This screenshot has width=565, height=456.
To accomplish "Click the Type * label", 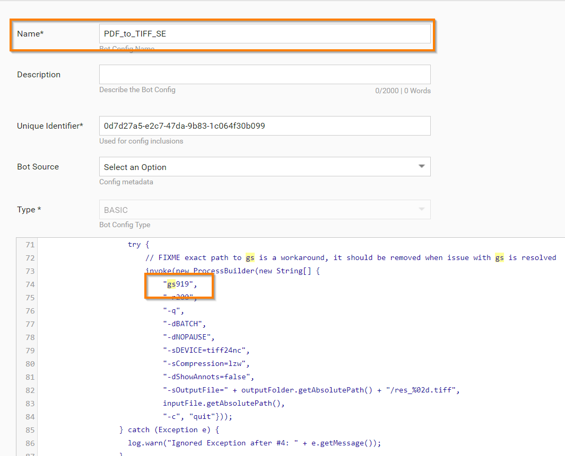I will click(29, 210).
